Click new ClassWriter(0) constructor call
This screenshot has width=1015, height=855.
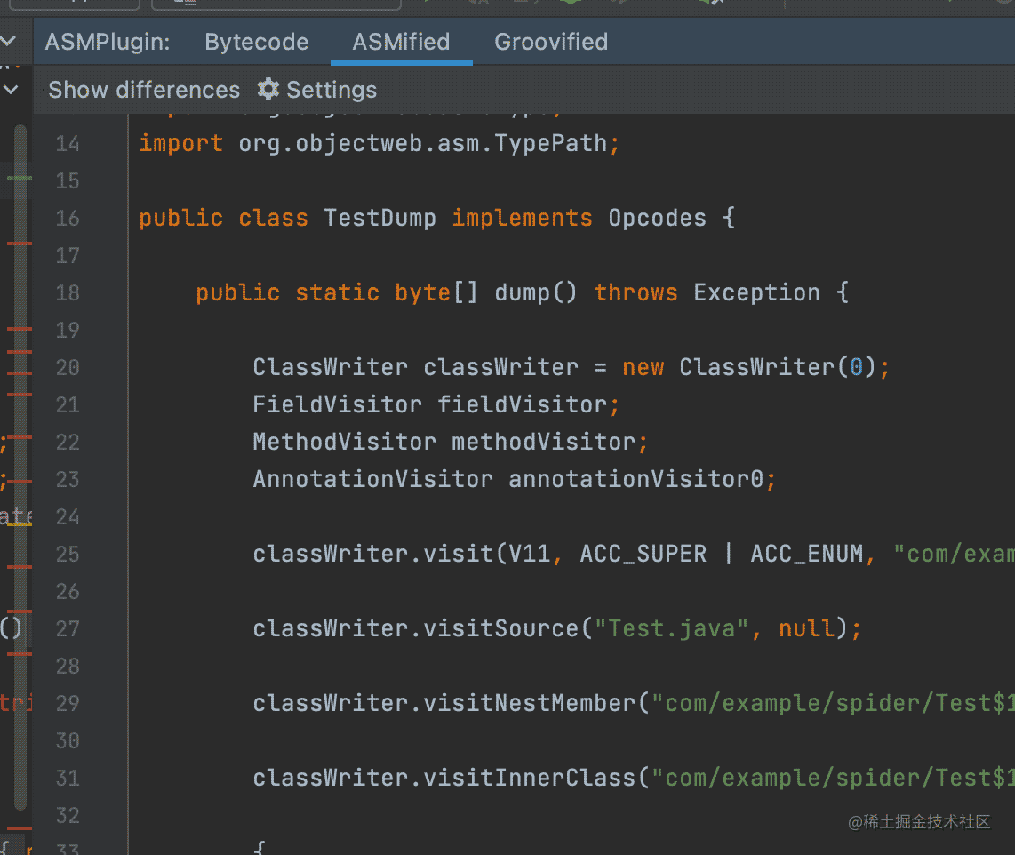tap(749, 368)
